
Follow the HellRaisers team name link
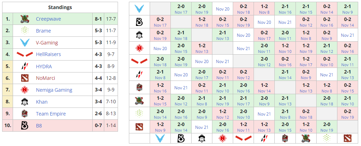[48, 54]
